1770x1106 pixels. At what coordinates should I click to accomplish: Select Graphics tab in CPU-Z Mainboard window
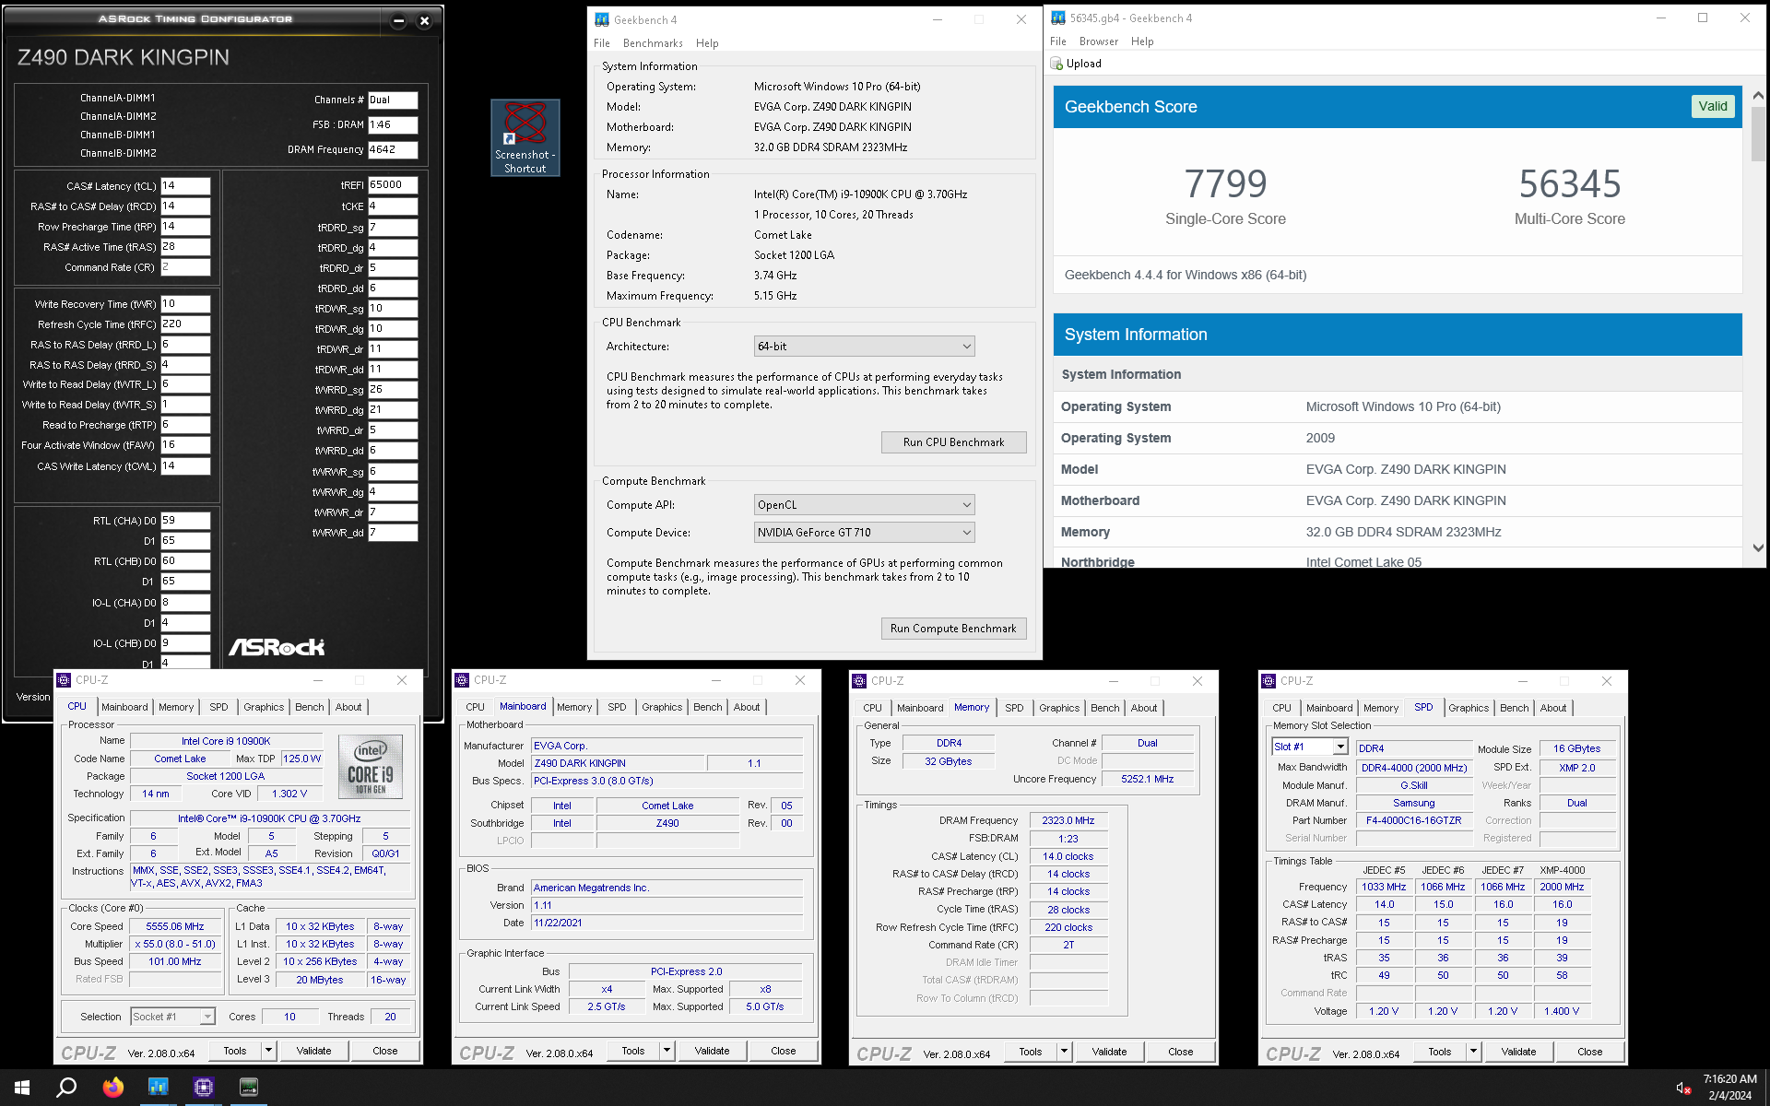tap(662, 707)
